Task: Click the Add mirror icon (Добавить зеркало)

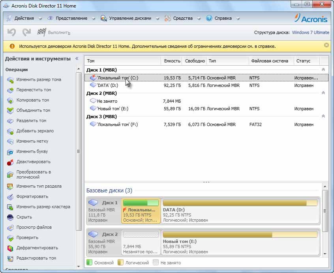Action: tap(10, 131)
